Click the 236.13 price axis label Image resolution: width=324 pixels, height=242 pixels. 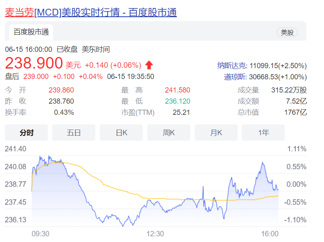point(16,220)
